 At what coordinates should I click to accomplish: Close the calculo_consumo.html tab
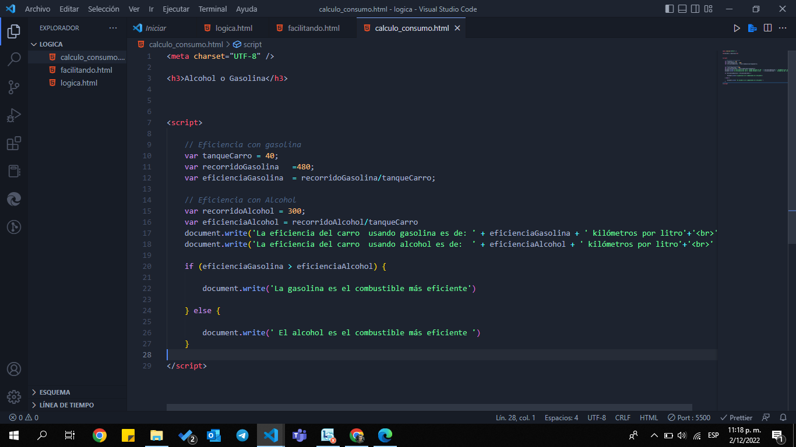click(457, 28)
